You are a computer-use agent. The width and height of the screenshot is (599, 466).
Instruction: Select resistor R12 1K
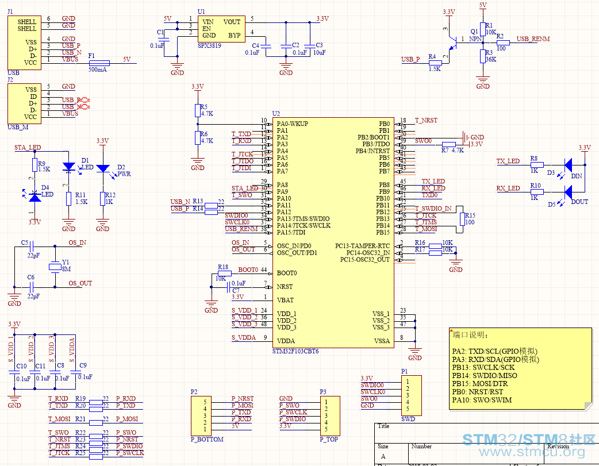click(103, 199)
